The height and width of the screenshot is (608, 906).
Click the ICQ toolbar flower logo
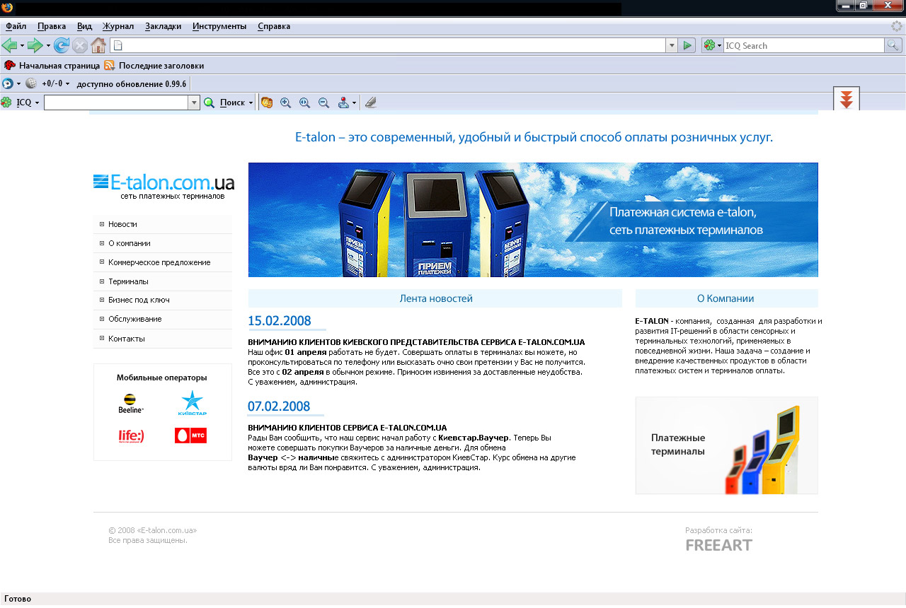tap(6, 103)
